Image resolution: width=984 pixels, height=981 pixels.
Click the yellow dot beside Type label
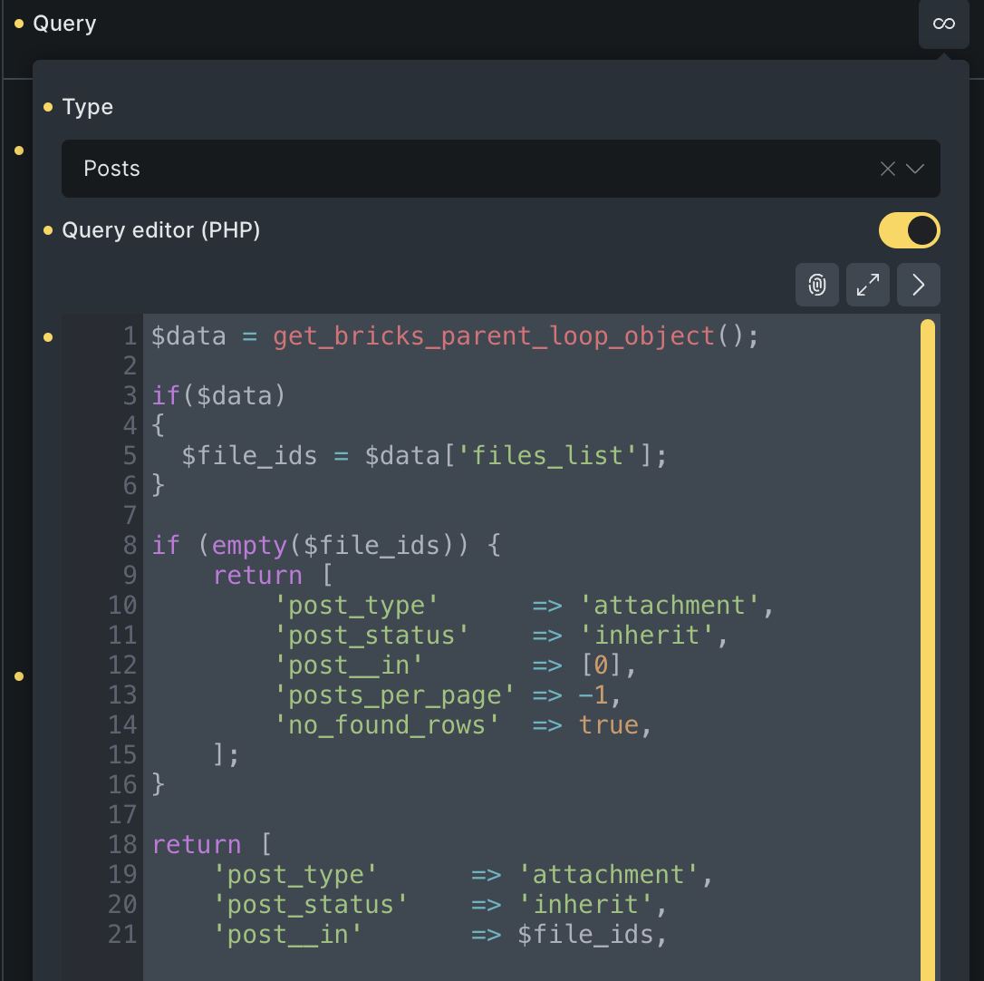click(48, 108)
